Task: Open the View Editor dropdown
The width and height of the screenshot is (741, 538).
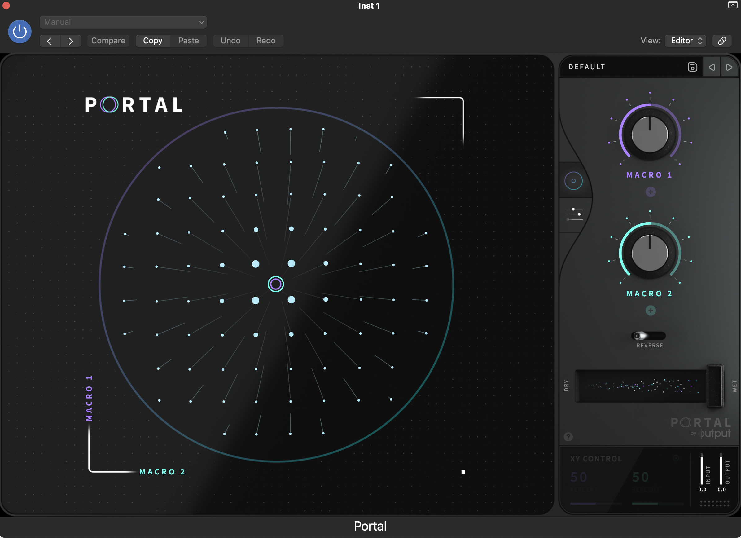Action: [686, 41]
